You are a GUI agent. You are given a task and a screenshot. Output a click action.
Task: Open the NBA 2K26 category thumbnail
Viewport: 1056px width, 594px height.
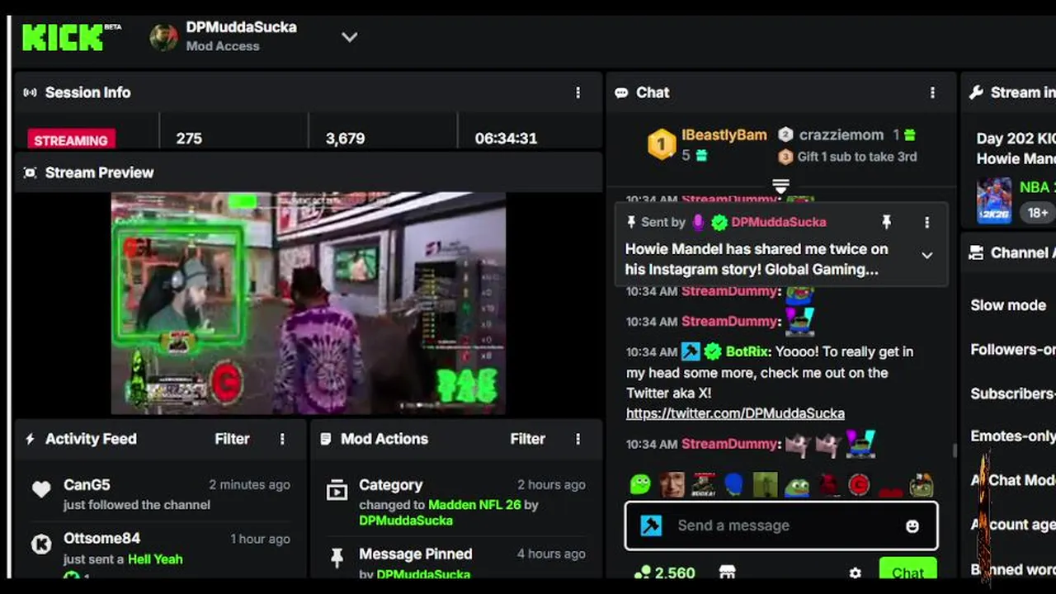click(x=994, y=200)
